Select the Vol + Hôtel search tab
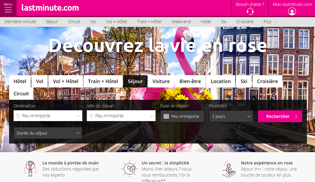The image size is (315, 182). [x=65, y=81]
